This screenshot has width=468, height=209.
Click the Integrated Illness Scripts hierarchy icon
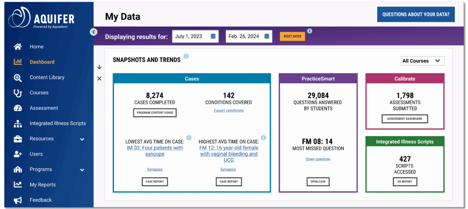[x=18, y=123]
